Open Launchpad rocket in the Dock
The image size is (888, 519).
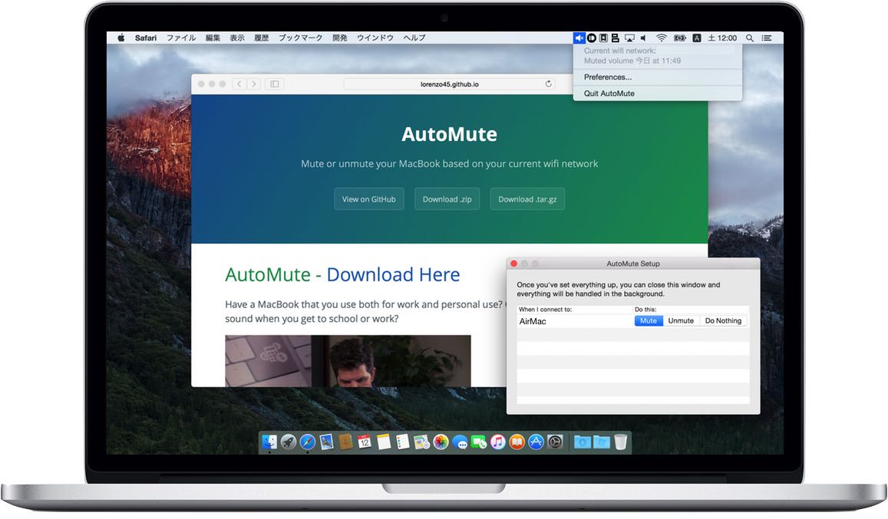(289, 442)
